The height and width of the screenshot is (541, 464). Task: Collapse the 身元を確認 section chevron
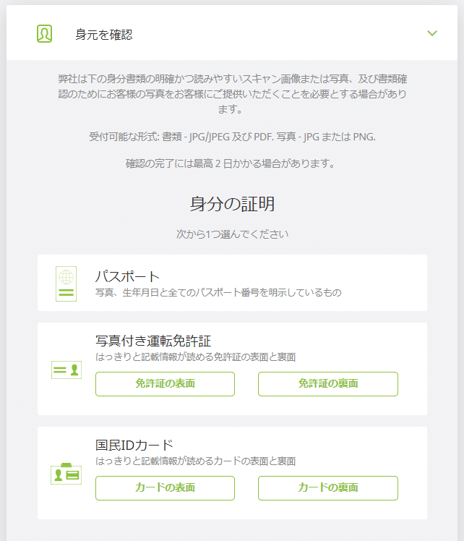pyautogui.click(x=432, y=33)
